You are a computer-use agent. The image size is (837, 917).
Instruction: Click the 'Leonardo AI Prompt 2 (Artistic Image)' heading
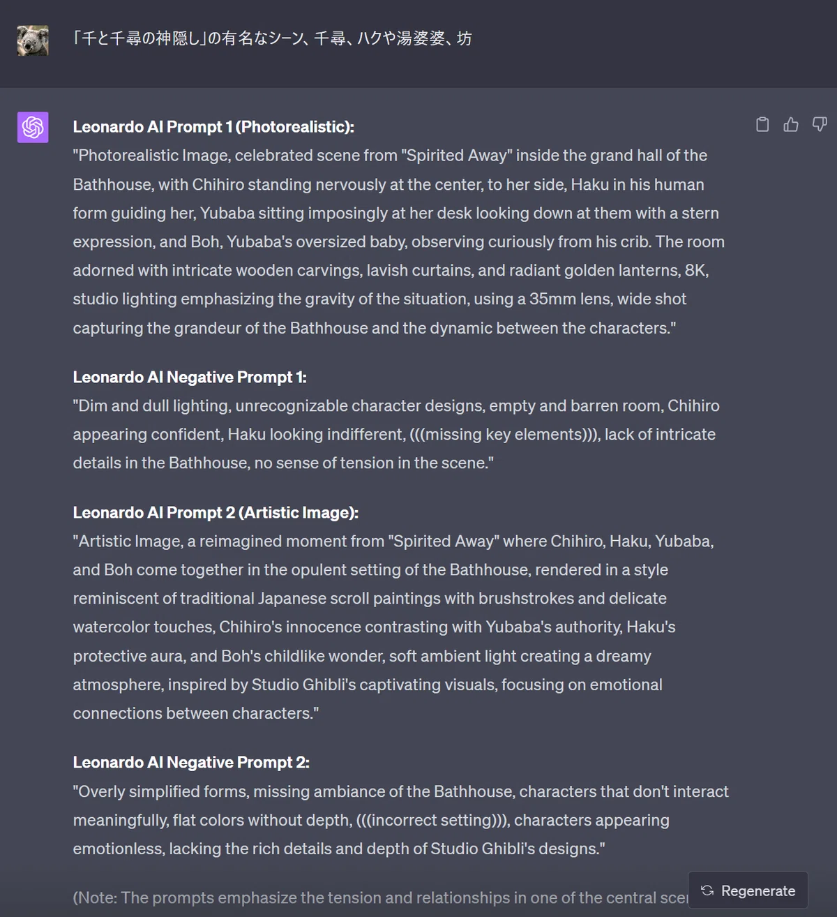(216, 513)
